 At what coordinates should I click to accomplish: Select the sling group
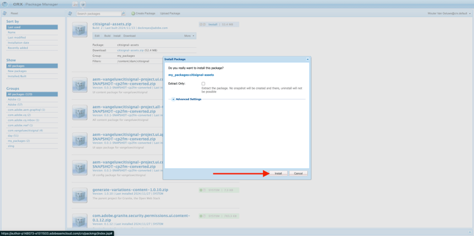[x=32, y=146]
